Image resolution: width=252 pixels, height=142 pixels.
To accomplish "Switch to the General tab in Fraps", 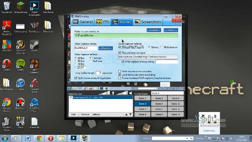I will (x=83, y=22).
